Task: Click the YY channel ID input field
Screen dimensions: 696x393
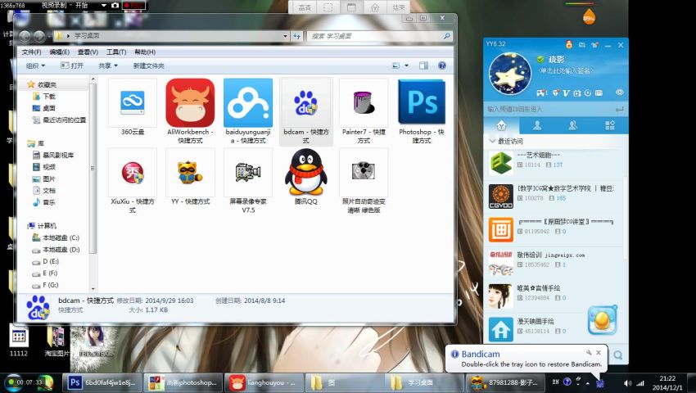Action: [548, 109]
